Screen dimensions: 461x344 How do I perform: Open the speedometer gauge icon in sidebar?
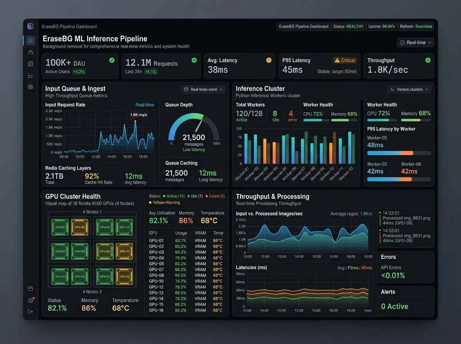[30, 52]
